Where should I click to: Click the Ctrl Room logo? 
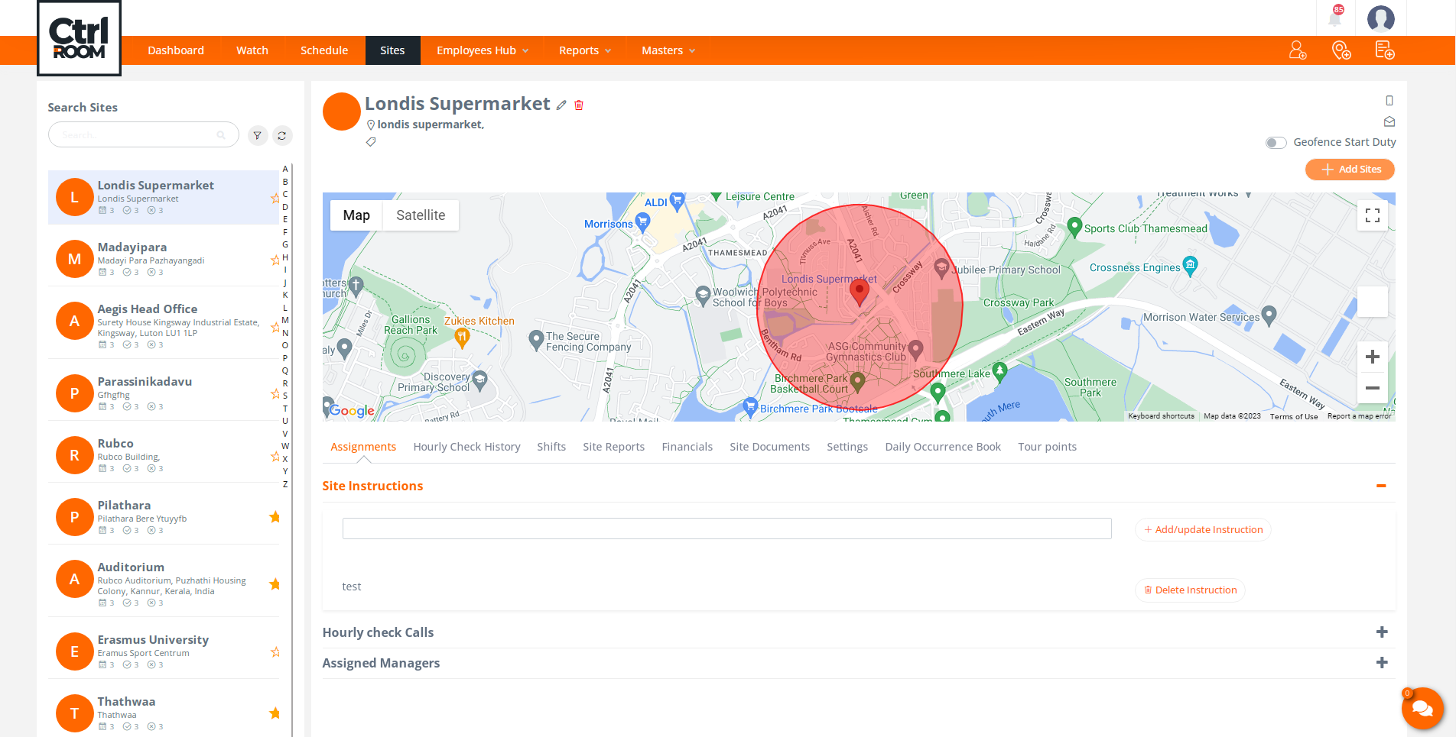pos(80,38)
